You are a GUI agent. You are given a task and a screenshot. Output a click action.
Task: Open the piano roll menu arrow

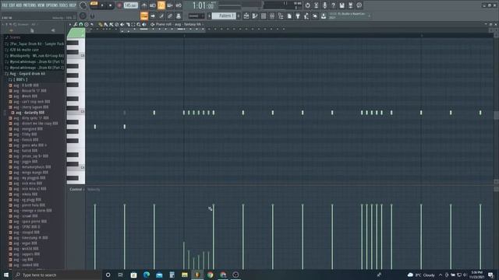[70, 24]
